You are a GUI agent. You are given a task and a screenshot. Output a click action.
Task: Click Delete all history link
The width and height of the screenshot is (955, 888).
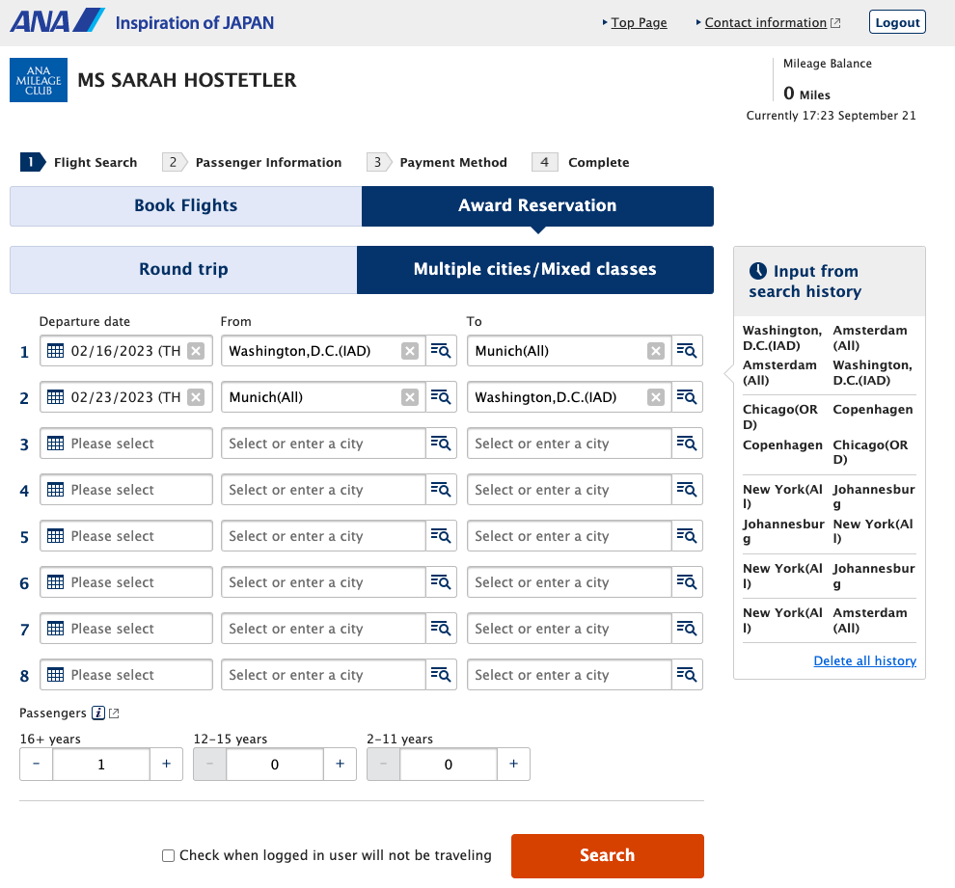click(865, 660)
